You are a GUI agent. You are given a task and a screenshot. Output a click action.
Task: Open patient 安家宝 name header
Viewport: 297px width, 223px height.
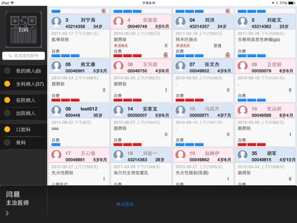141,111
